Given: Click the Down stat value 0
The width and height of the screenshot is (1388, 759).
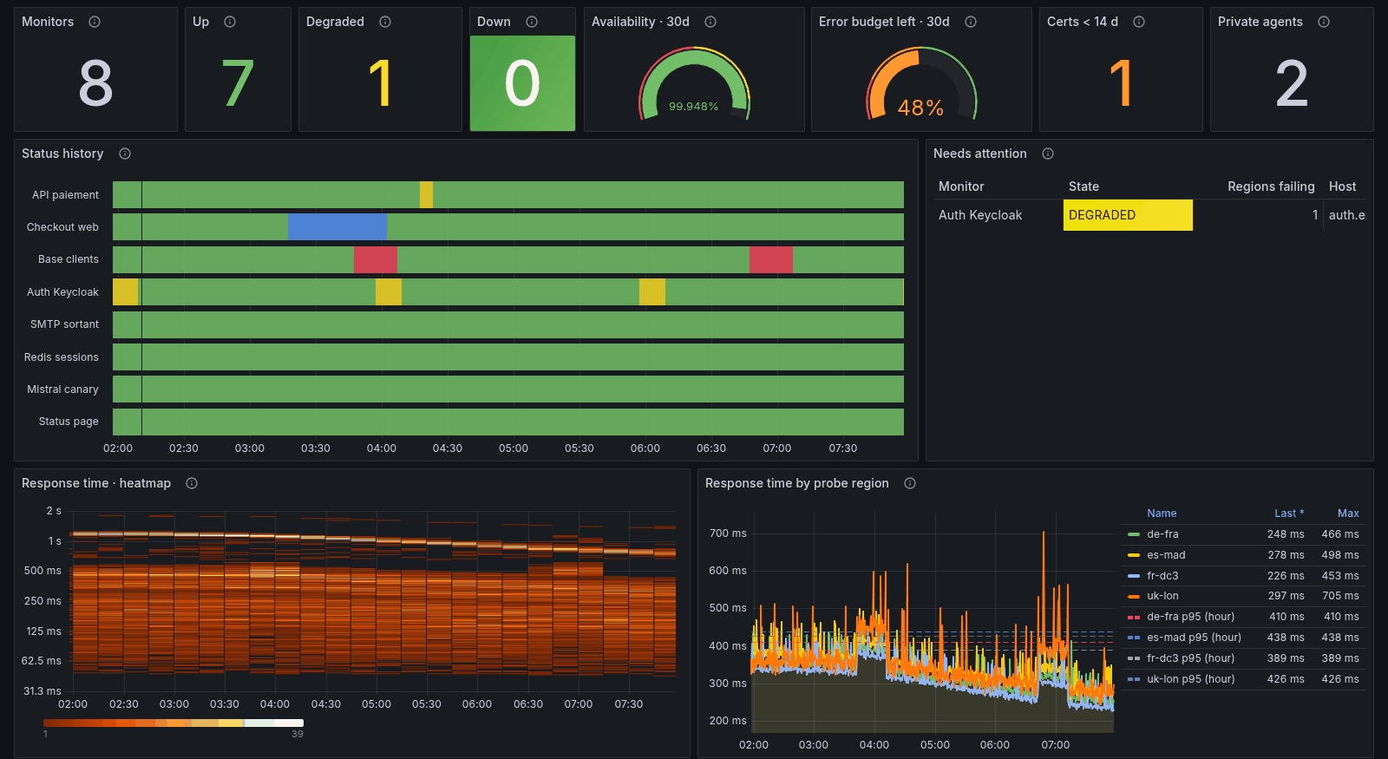Looking at the screenshot, I should pyautogui.click(x=522, y=83).
